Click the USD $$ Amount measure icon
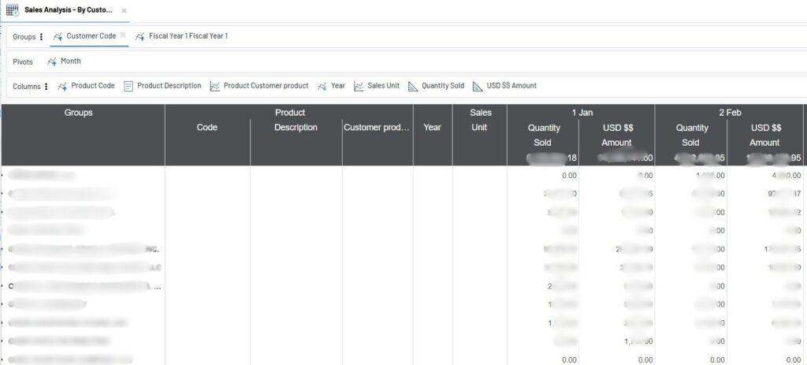807x365 pixels. pos(478,87)
